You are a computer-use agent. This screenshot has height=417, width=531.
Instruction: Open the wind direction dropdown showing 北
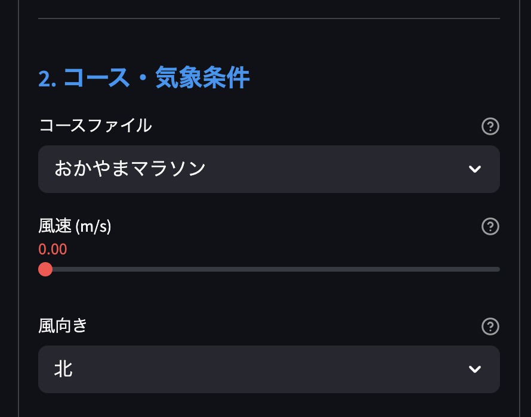[268, 369]
